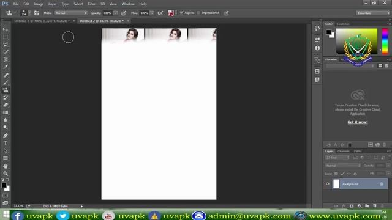Screen dimensions: 392x220
Task: Select the Rectangle shape tool
Action: [x=6, y=158]
